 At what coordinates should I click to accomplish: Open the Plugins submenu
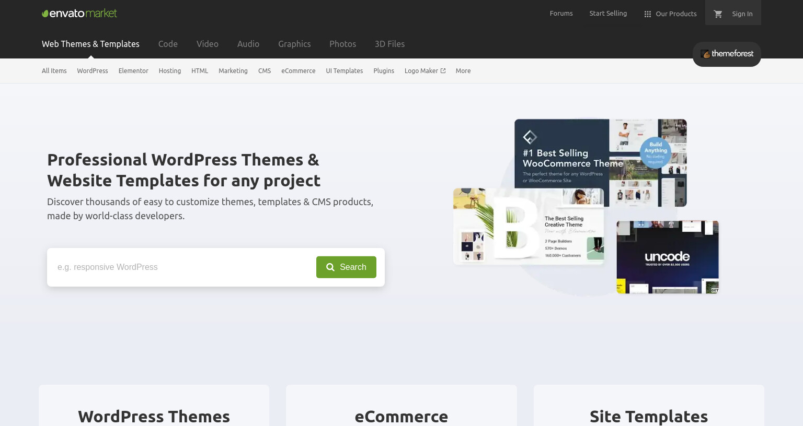pos(384,71)
